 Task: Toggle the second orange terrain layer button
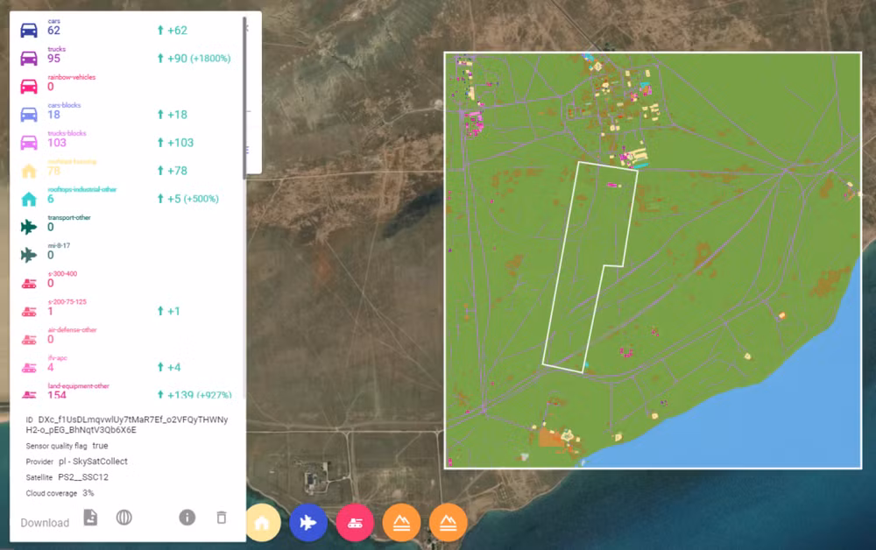pos(448,523)
